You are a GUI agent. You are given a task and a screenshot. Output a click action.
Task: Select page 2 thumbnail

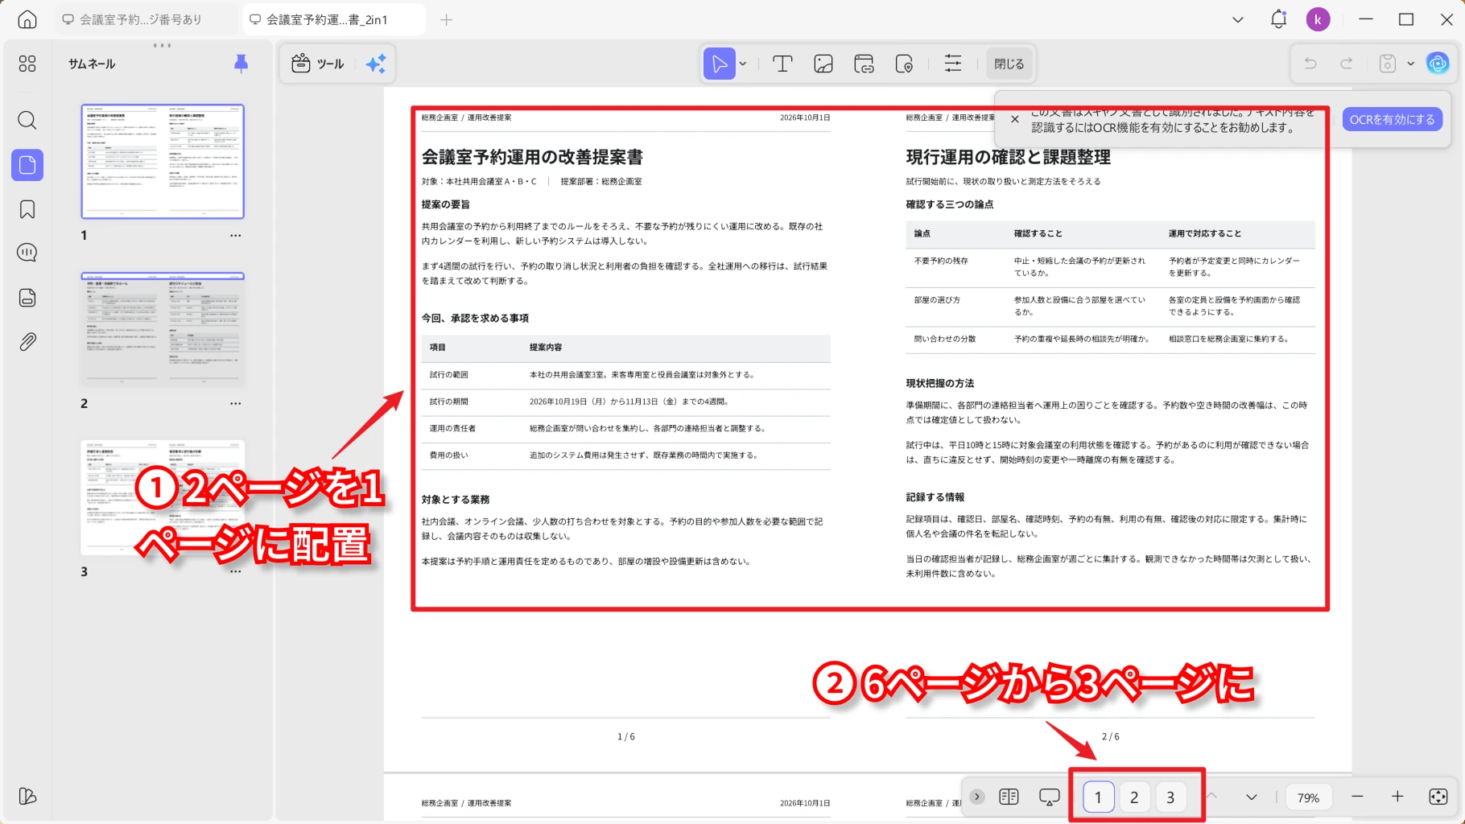tap(163, 329)
